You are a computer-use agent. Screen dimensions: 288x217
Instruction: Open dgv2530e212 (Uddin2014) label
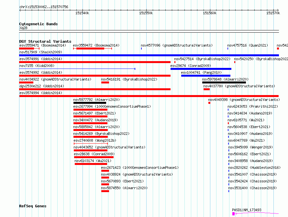[x=42, y=86]
